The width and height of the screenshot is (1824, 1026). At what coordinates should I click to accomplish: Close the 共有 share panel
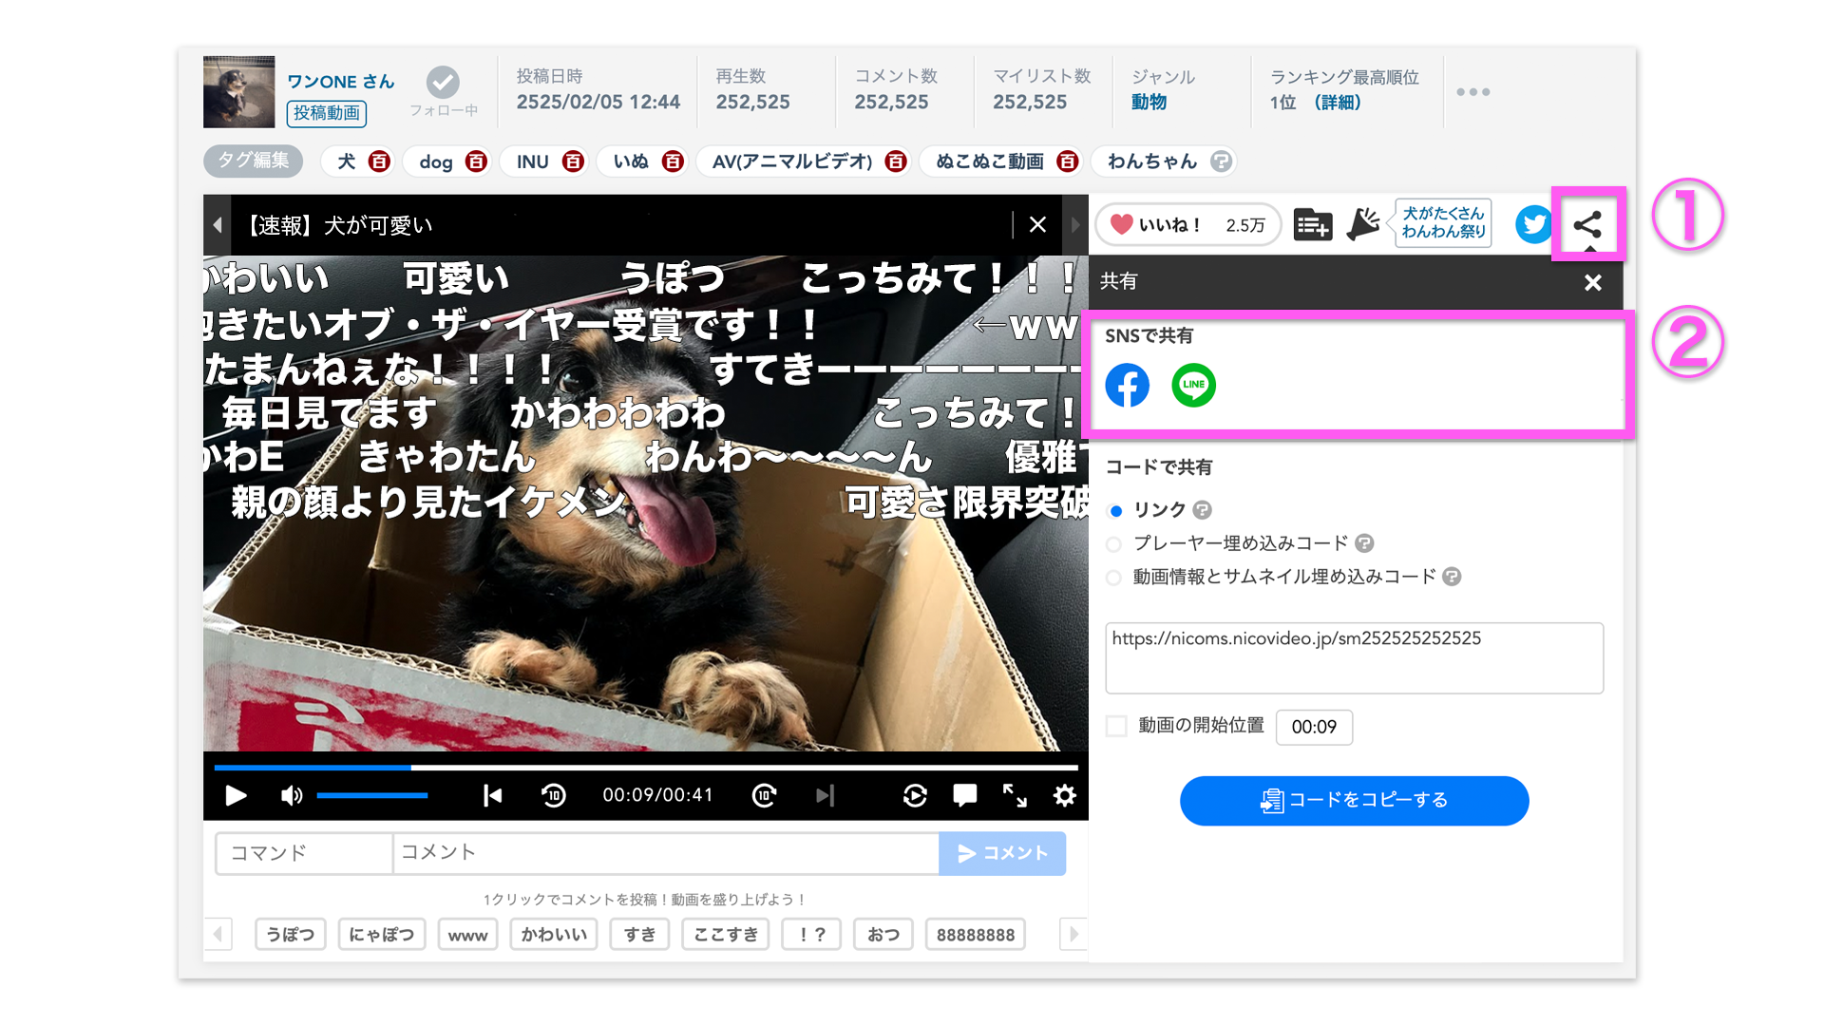(x=1593, y=282)
